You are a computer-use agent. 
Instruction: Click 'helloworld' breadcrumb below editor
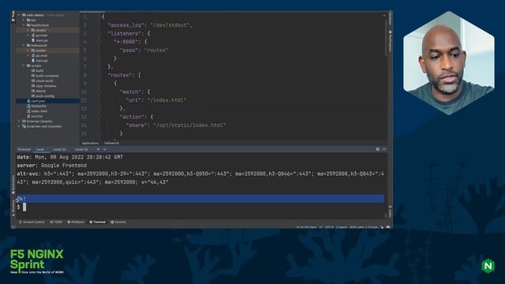(111, 144)
